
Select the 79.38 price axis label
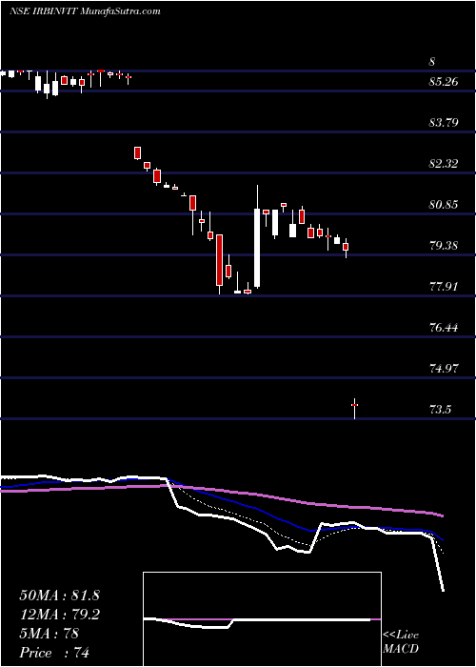[444, 246]
